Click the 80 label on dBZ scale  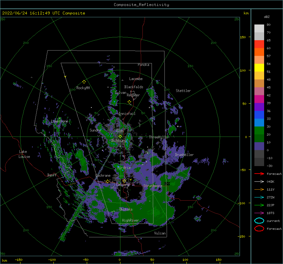pyautogui.click(x=269, y=24)
